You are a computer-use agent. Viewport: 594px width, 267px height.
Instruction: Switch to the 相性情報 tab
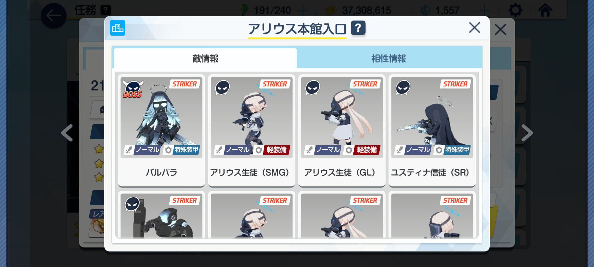(389, 58)
